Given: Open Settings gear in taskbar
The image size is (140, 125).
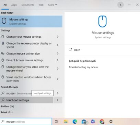Looking at the screenshot, I should 111,121.
